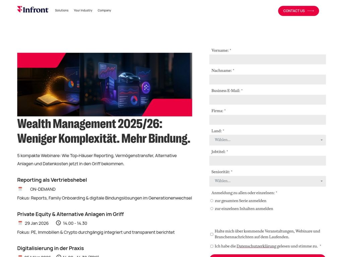Screen dimensions: 343x257
Task: Check the Datenschutzerklärung agreement box
Action: [x=212, y=246]
